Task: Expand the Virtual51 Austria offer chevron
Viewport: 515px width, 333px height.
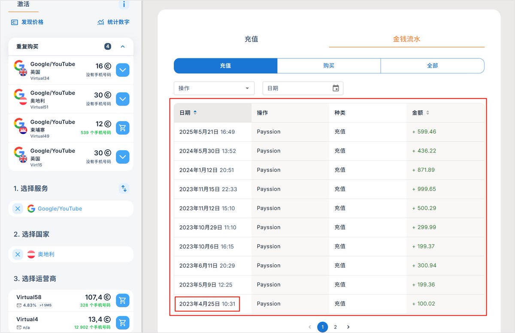Action: [x=123, y=99]
